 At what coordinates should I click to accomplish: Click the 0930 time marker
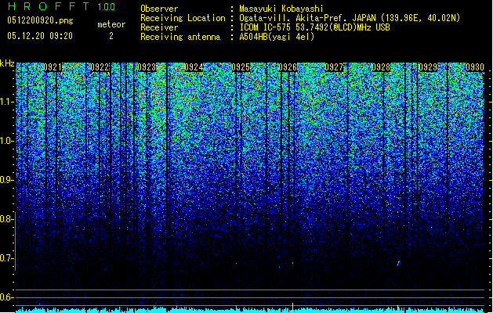(475, 67)
